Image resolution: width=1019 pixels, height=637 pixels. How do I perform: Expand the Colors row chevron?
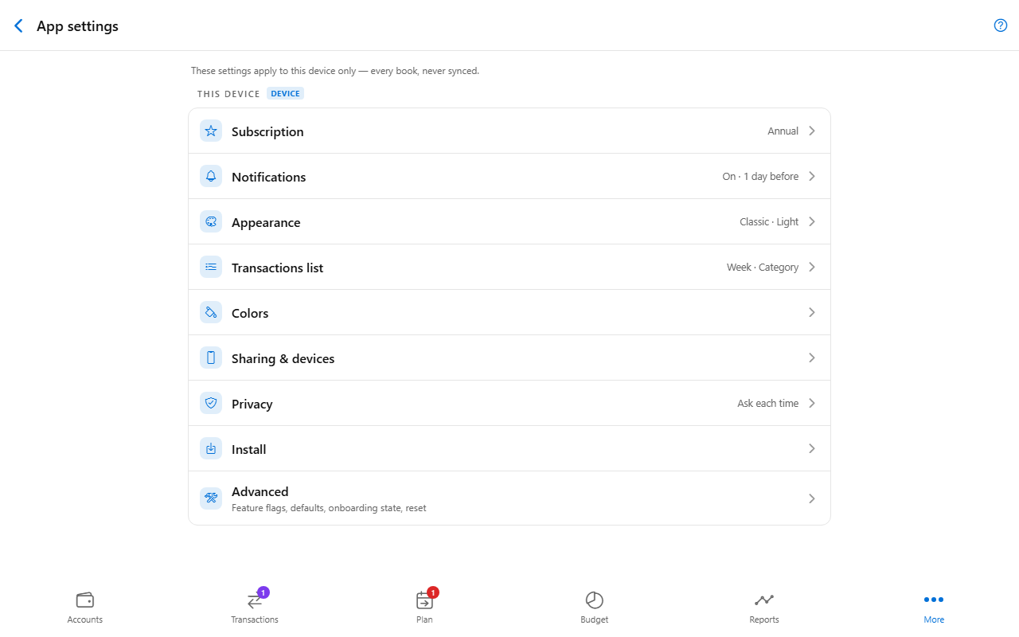[812, 312]
